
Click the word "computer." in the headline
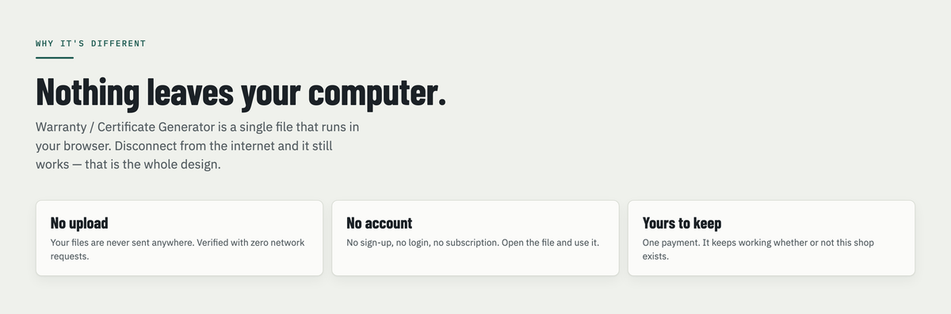click(x=377, y=93)
